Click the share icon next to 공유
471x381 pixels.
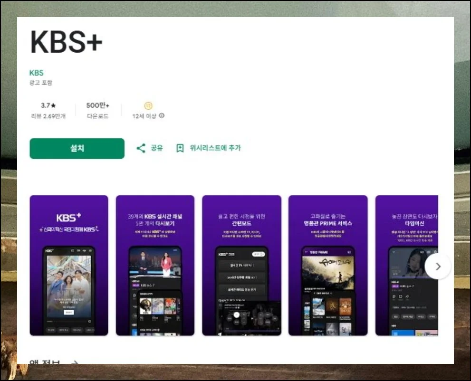pos(141,148)
